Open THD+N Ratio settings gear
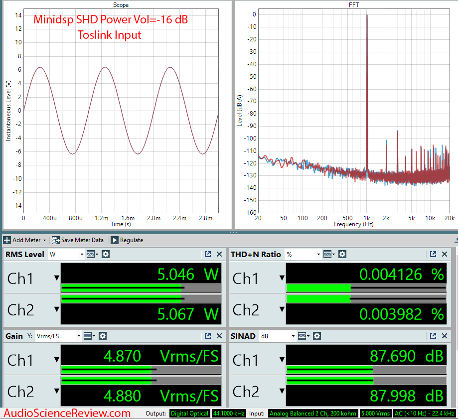 (x=342, y=254)
